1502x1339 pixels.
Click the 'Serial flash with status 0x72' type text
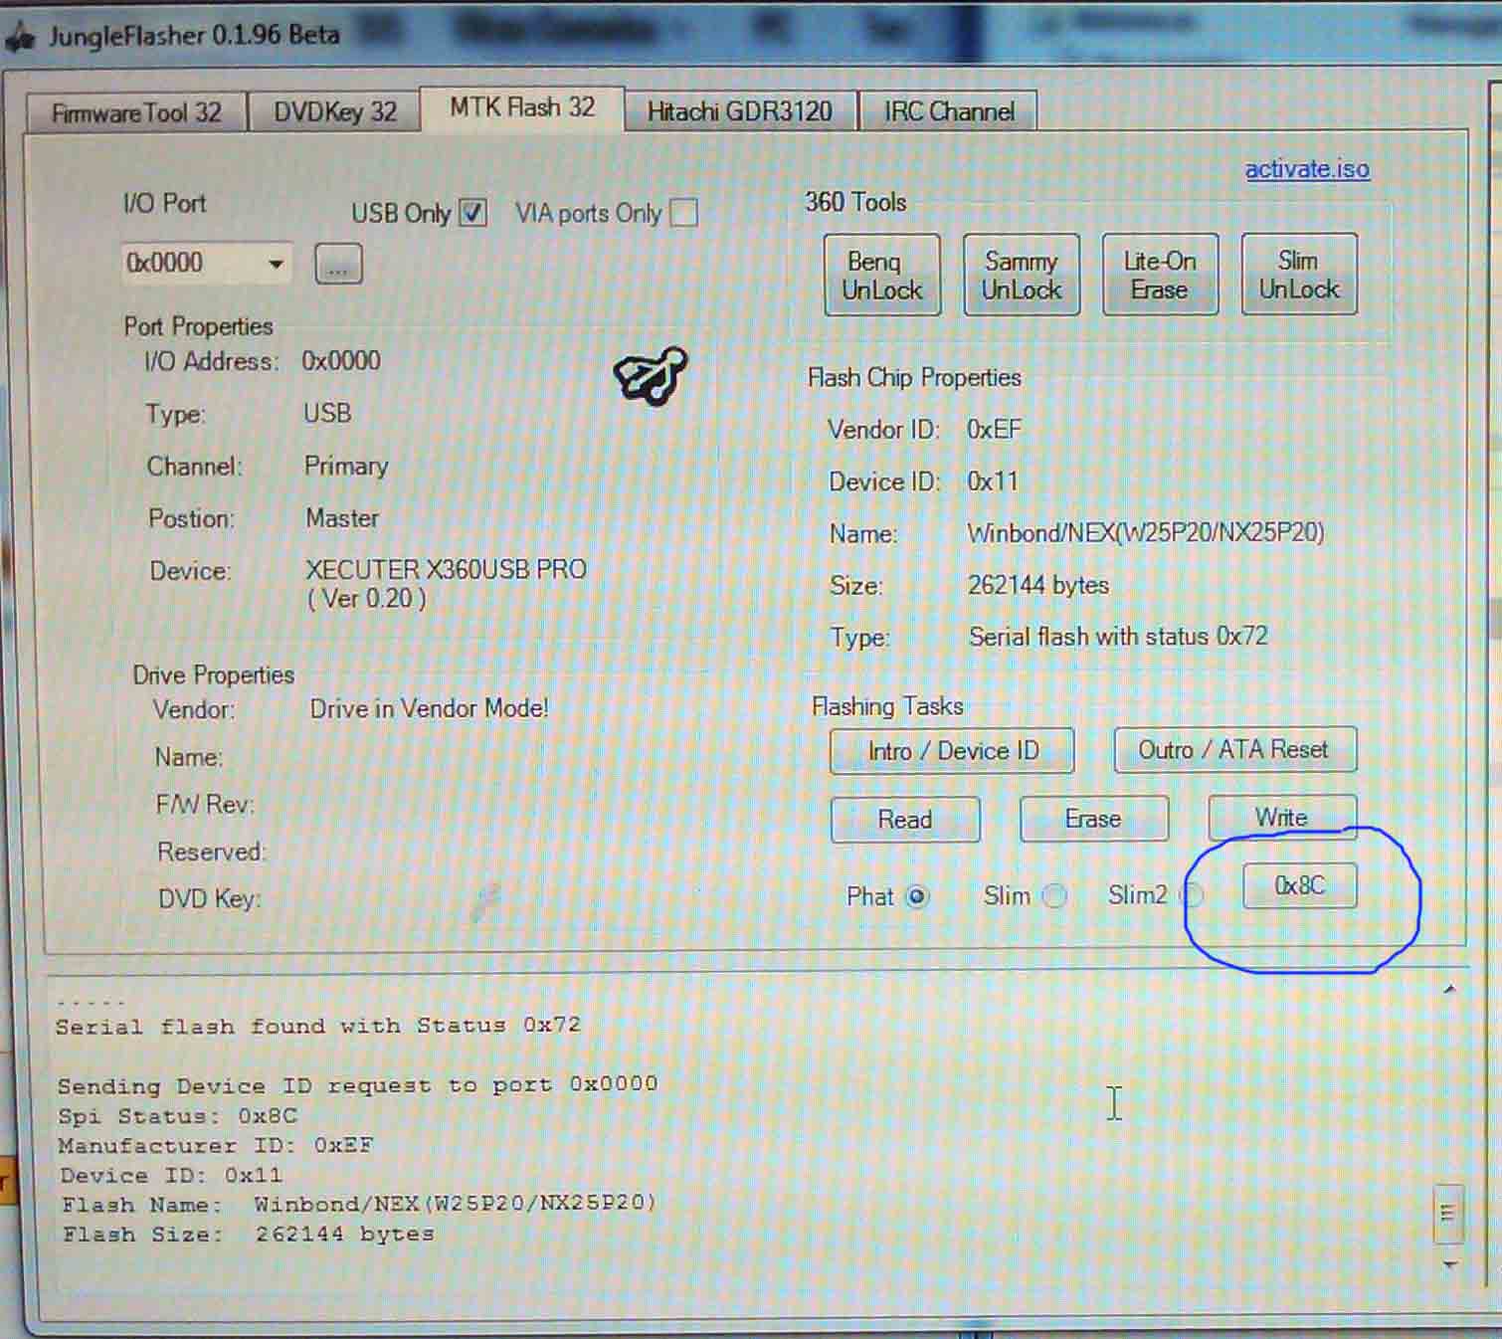[1118, 637]
